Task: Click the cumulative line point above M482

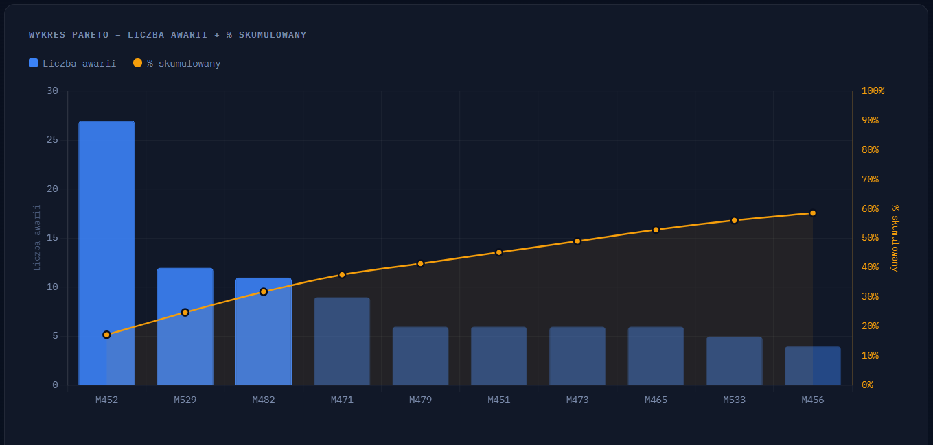Action: point(264,292)
